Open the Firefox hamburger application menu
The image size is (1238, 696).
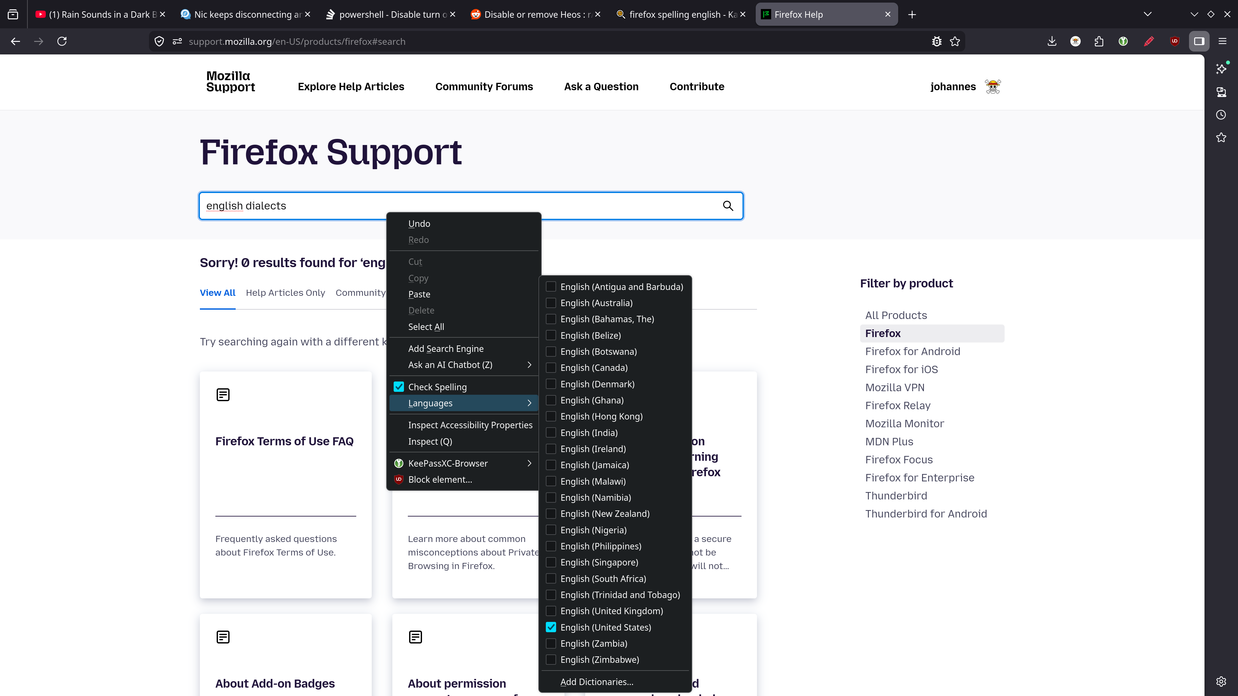[x=1223, y=41]
